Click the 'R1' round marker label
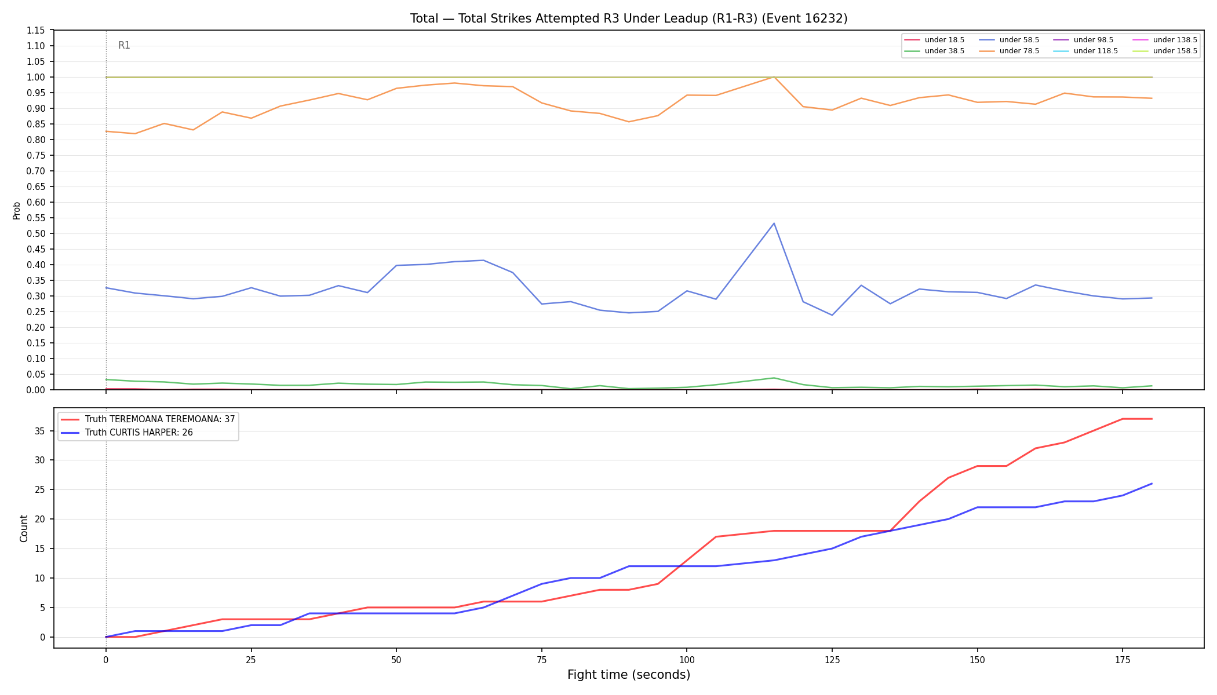The image size is (1217, 695). [124, 45]
